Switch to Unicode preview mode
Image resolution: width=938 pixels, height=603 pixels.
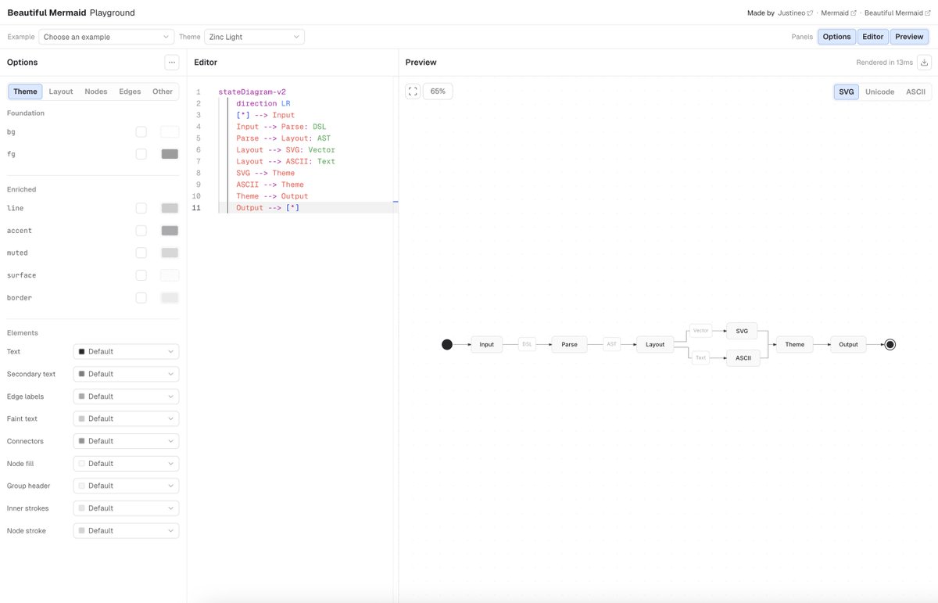pyautogui.click(x=879, y=92)
